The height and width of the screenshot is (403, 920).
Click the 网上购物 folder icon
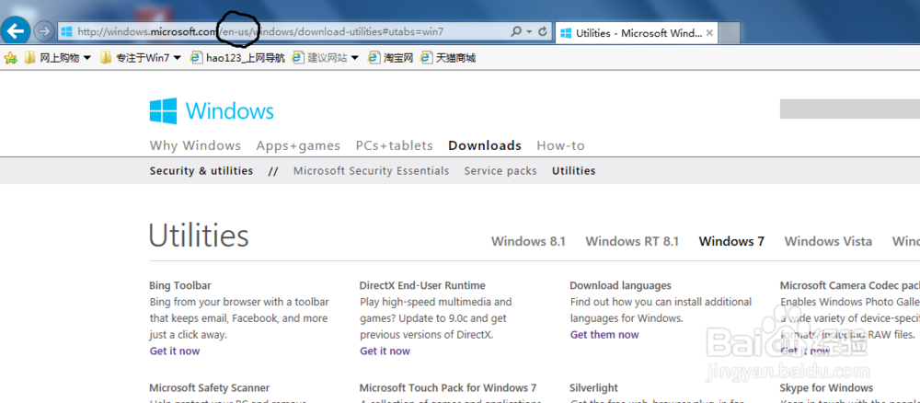point(29,57)
